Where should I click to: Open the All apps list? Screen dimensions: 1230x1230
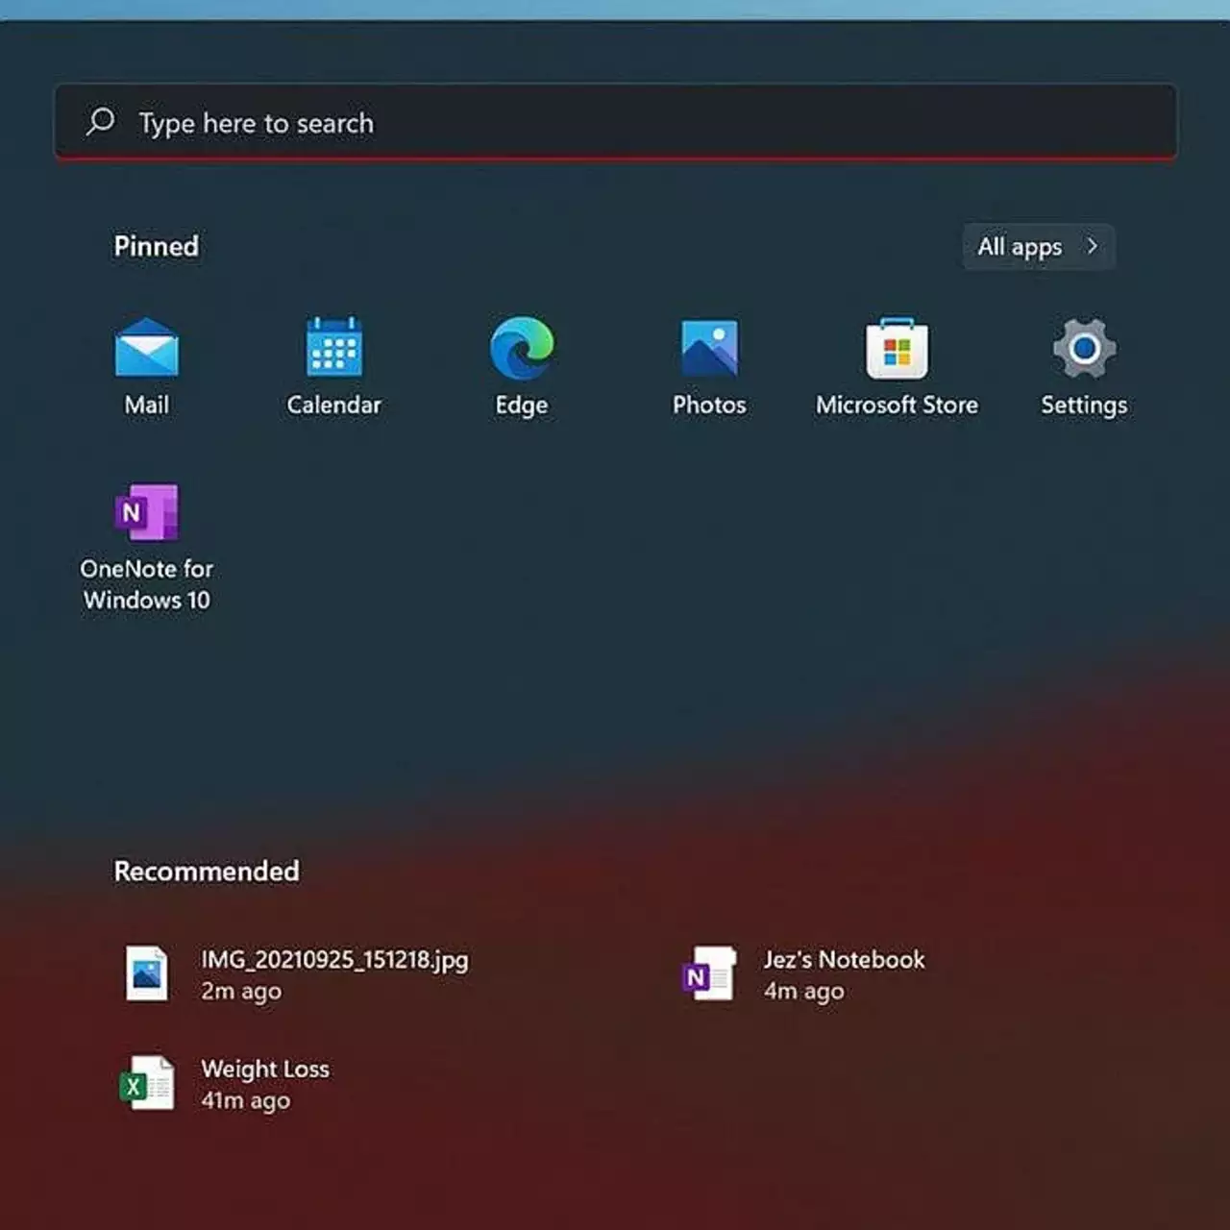1038,247
